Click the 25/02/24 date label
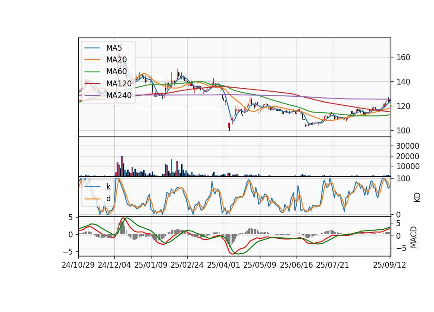Image resolution: width=434 pixels, height=312 pixels. (187, 265)
